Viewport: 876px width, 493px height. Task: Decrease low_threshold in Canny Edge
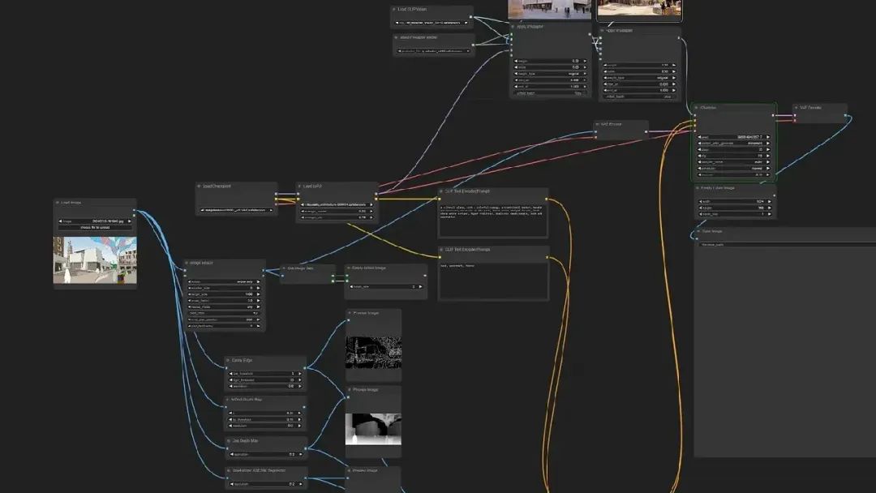pyautogui.click(x=231, y=374)
